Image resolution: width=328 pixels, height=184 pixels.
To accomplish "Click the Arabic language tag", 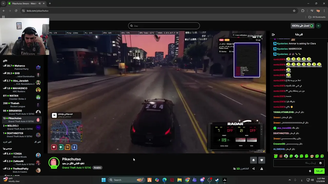I will point(97,168).
